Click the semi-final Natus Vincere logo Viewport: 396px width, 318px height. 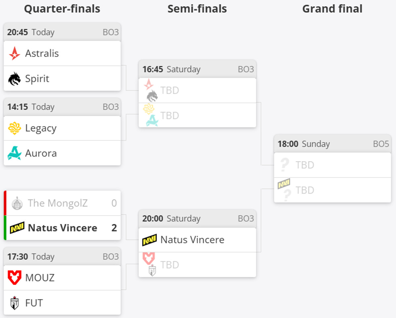pos(149,240)
